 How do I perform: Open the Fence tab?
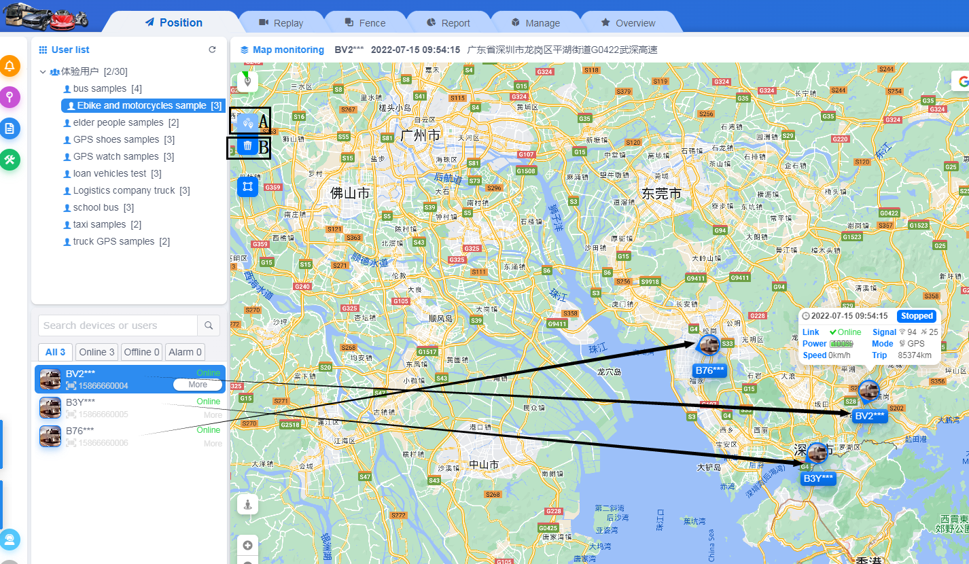(365, 22)
